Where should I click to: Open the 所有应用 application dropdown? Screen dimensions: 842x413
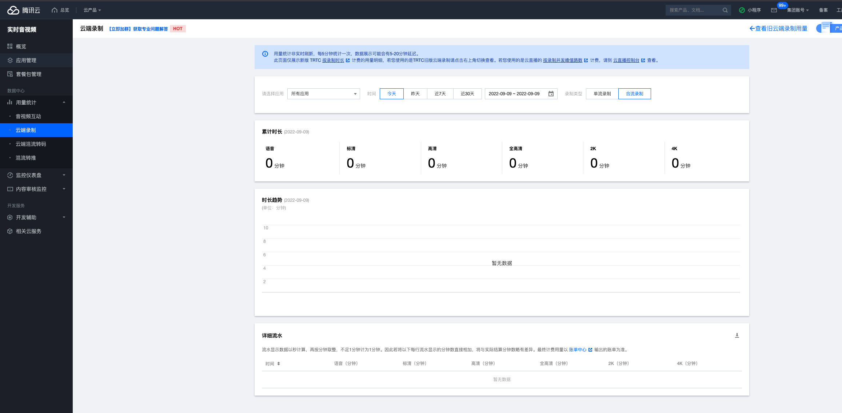[324, 94]
